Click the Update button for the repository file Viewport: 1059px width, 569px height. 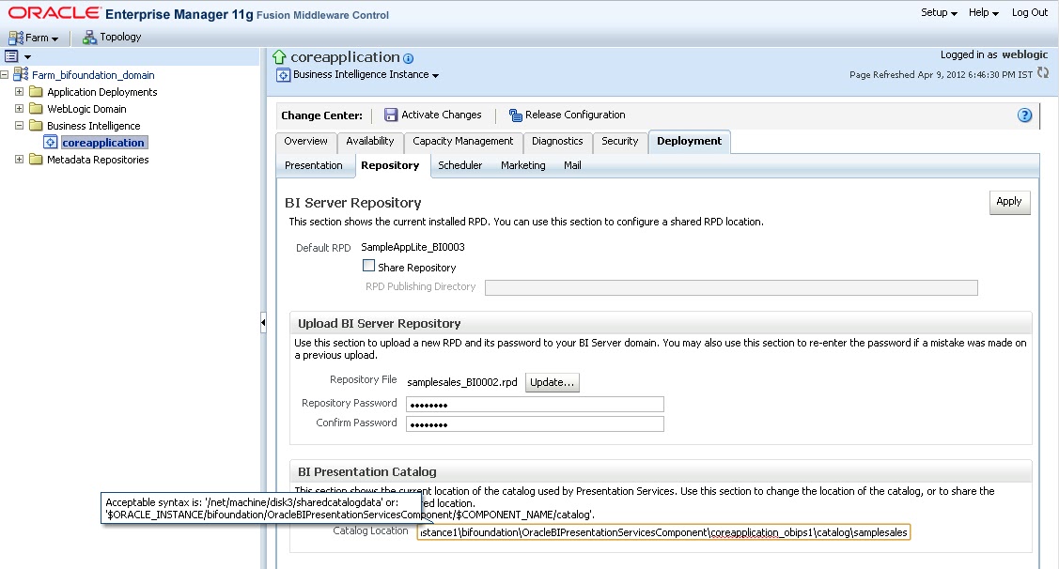pos(552,382)
